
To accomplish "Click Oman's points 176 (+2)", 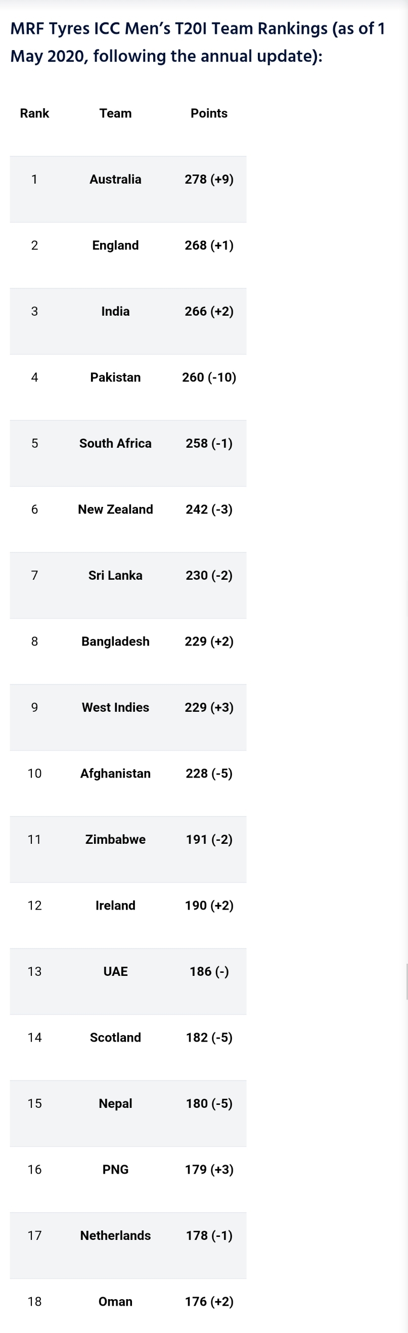I will point(209,1302).
